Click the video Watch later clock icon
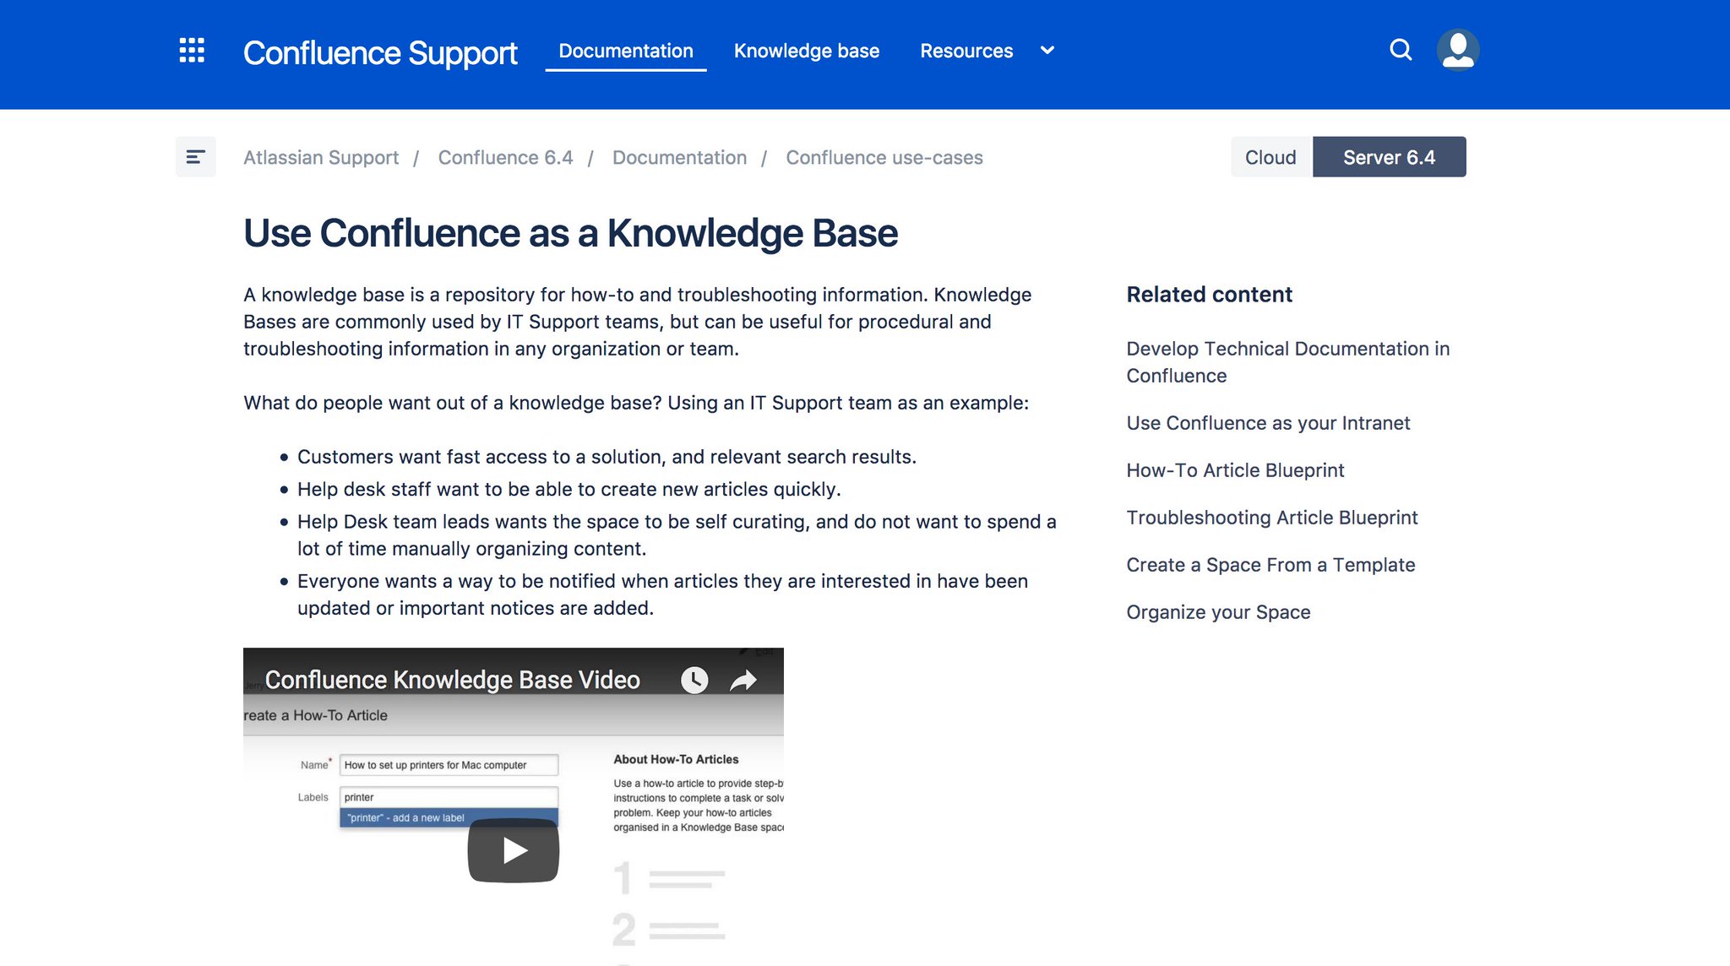The width and height of the screenshot is (1730, 966). pyautogui.click(x=694, y=680)
